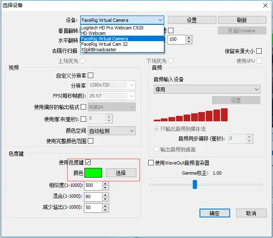The width and height of the screenshot is (273, 238).
Task: Increase 相似度 value with up arrow
Action: [105, 183]
